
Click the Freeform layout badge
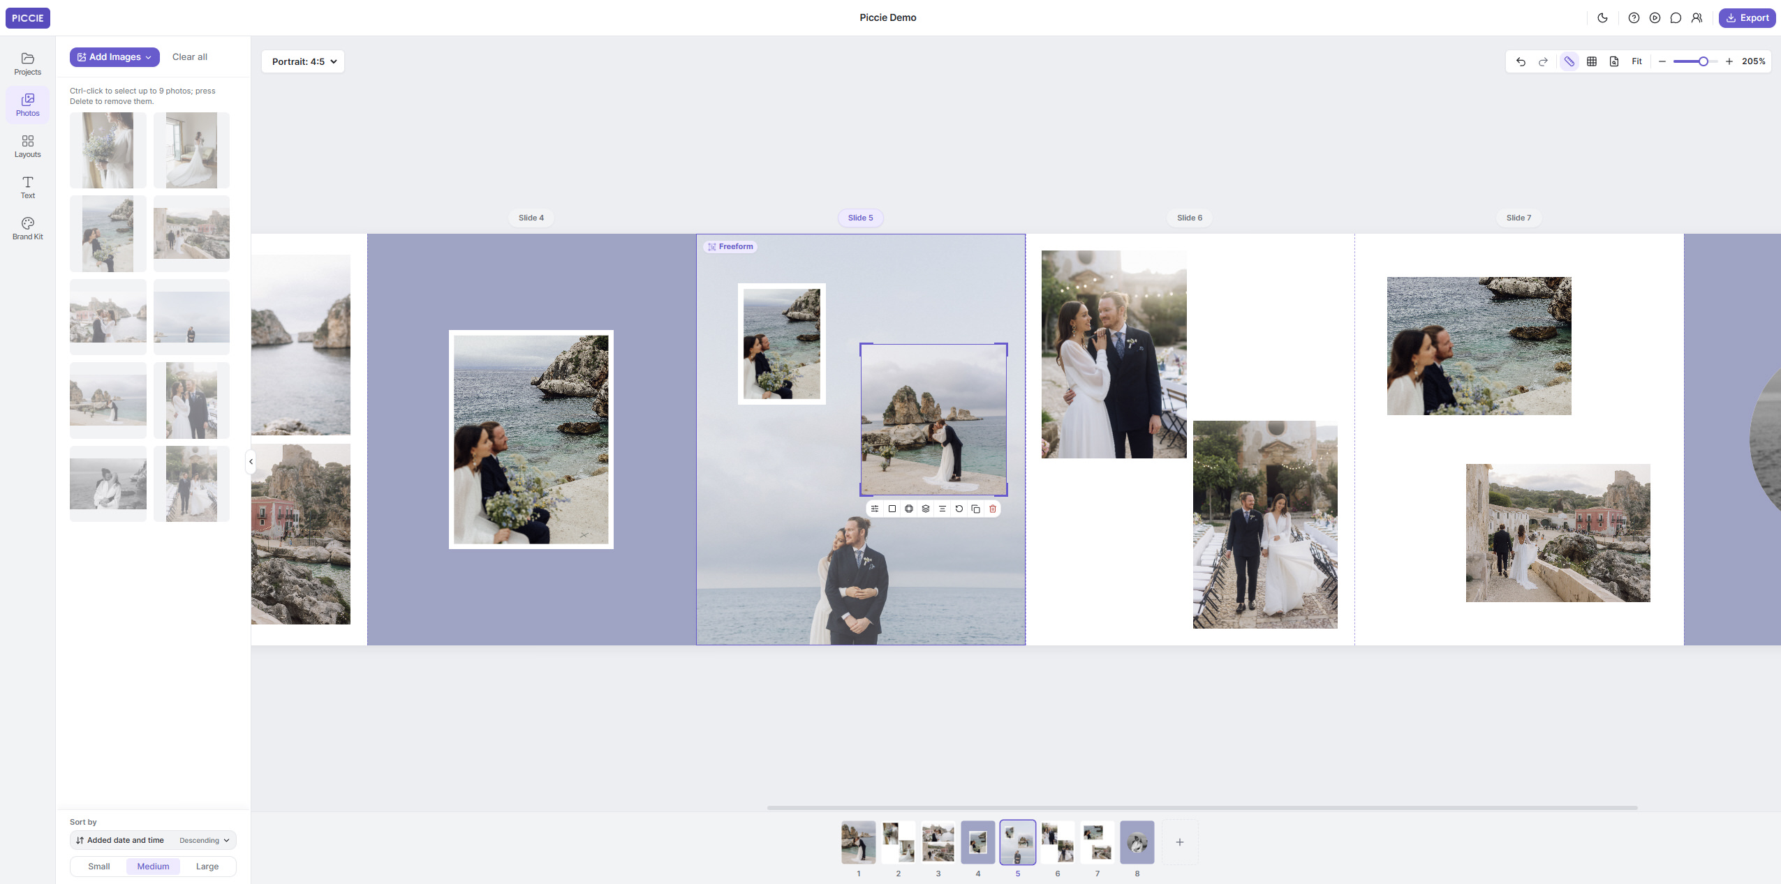730,246
